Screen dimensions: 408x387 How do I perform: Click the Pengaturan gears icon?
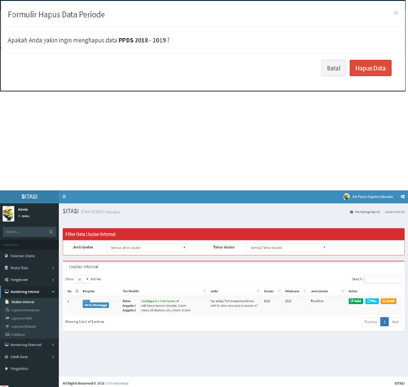6,280
